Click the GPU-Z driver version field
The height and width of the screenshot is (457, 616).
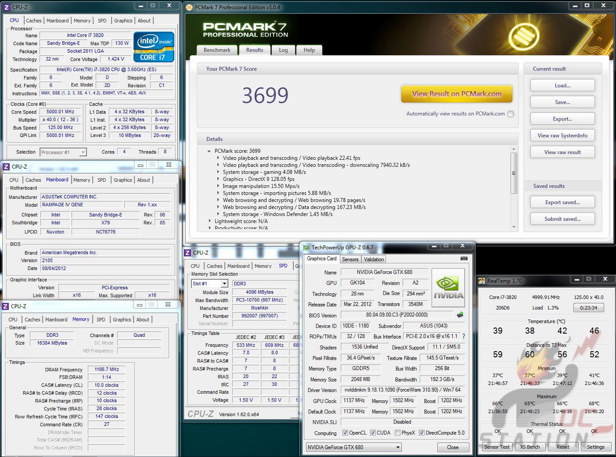[403, 390]
